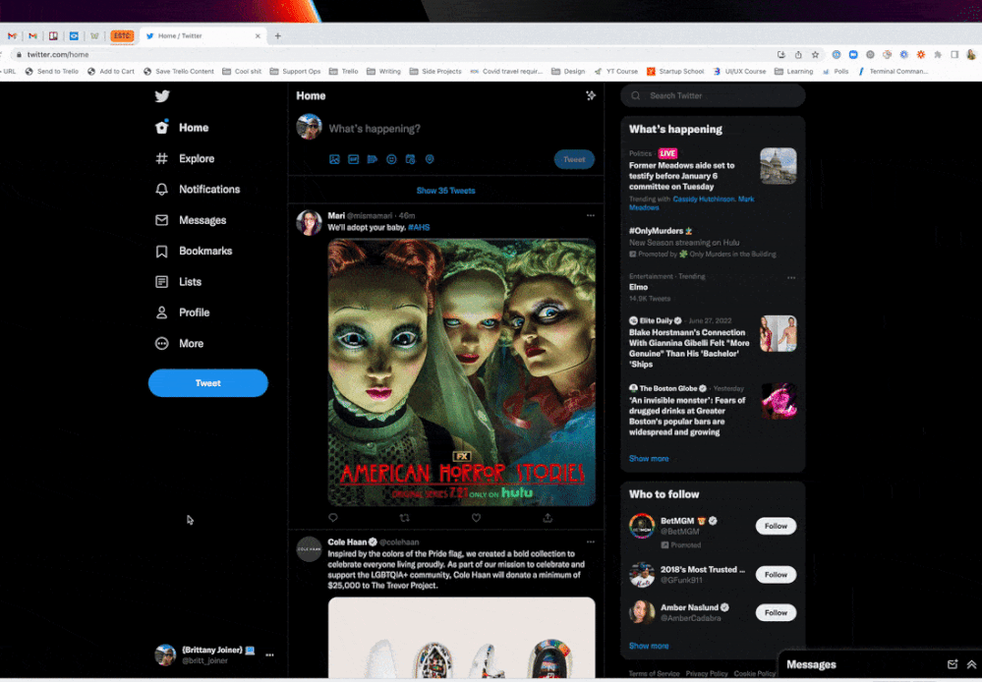The width and height of the screenshot is (982, 682).
Task: Click the sparkle Top Tweets icon
Action: (591, 96)
